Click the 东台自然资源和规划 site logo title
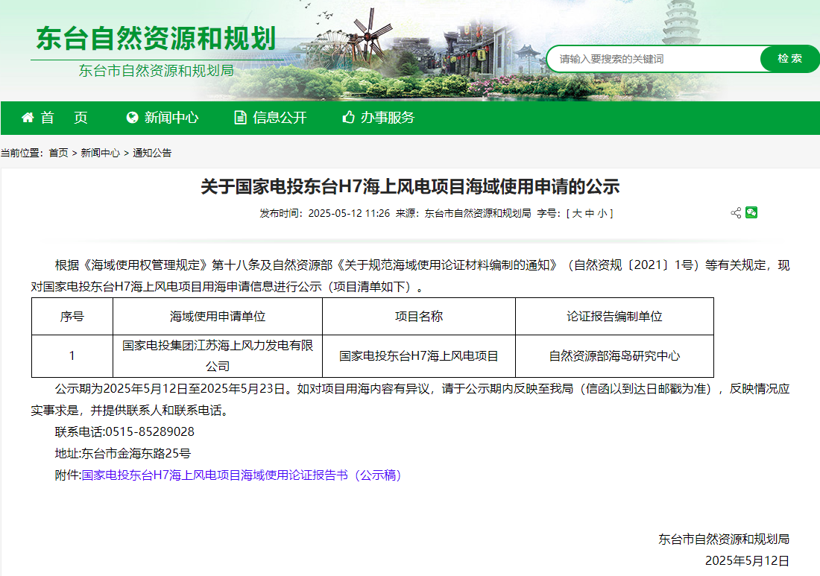The height and width of the screenshot is (576, 820). (157, 39)
